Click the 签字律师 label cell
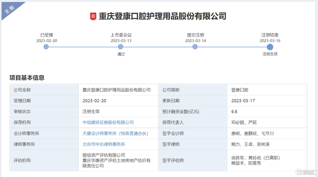 [x=193, y=144]
